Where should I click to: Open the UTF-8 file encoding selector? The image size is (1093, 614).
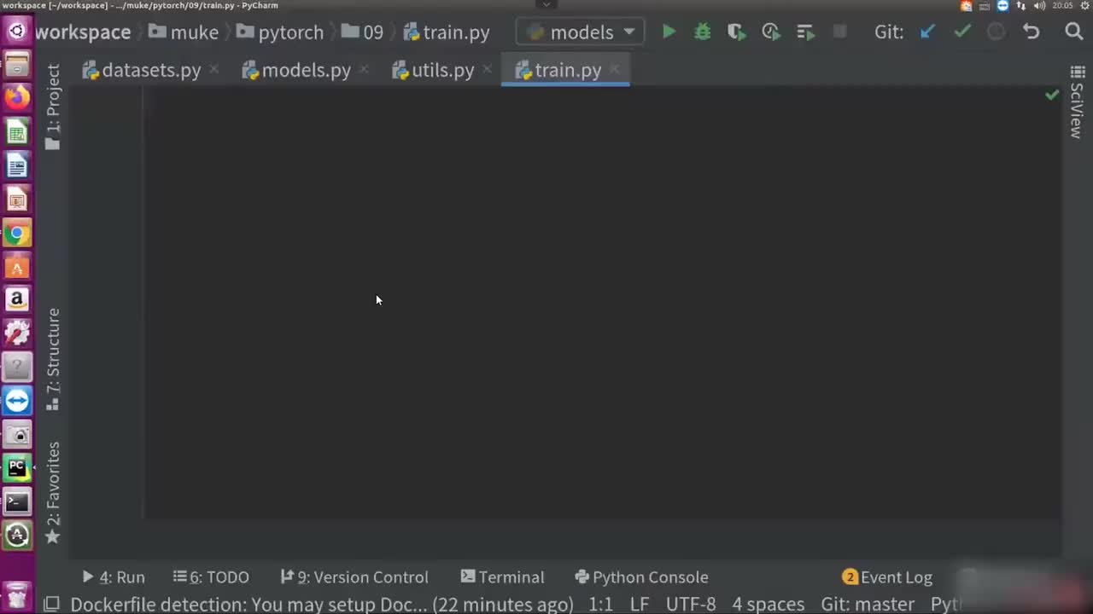point(691,604)
